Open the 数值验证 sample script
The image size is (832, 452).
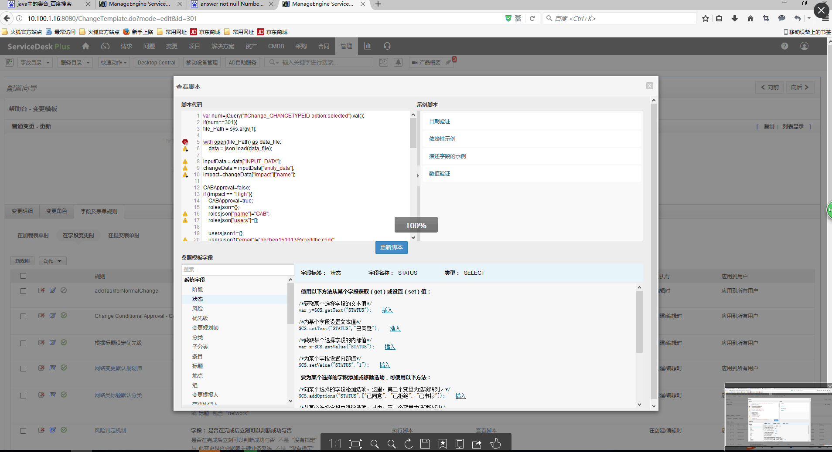point(440,174)
